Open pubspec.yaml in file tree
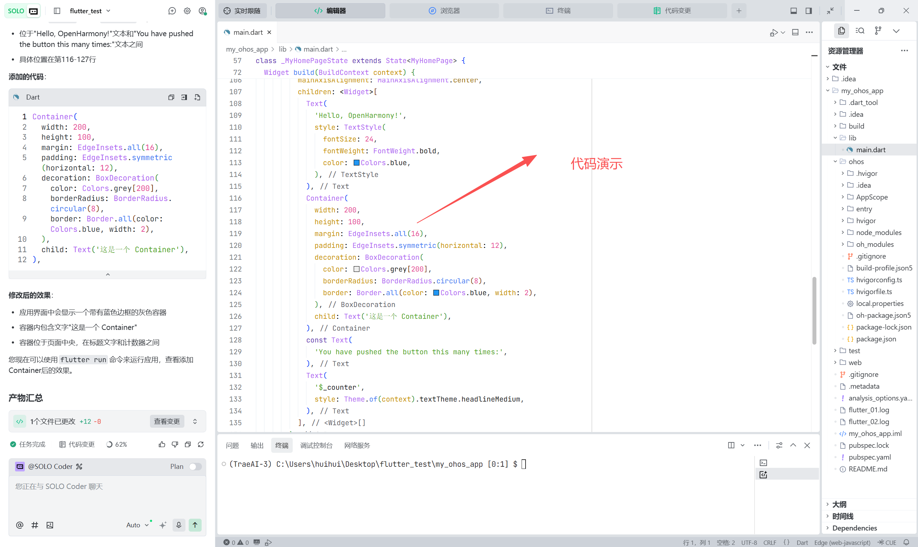Image resolution: width=918 pixels, height=547 pixels. [x=869, y=457]
